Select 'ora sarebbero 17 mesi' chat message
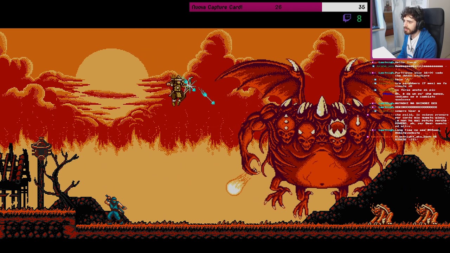 tap(421, 85)
